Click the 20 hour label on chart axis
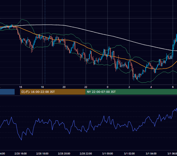 [x=64, y=87]
